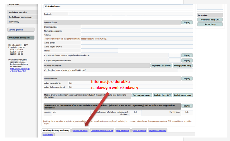The image size is (230, 141).
Task: Click the Adres zamieszkania field
Action: (130, 83)
